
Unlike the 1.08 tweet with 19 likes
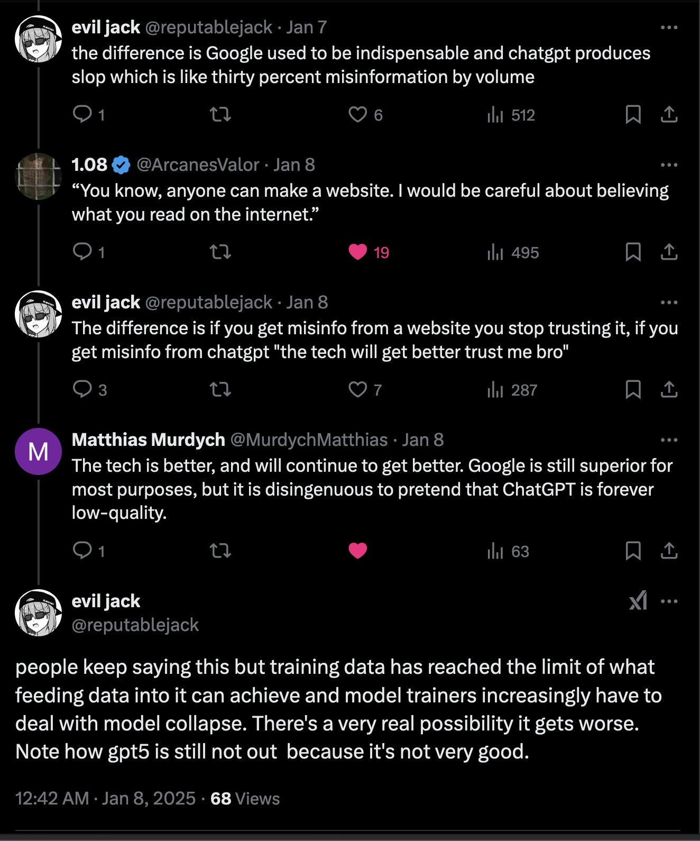coord(369,252)
